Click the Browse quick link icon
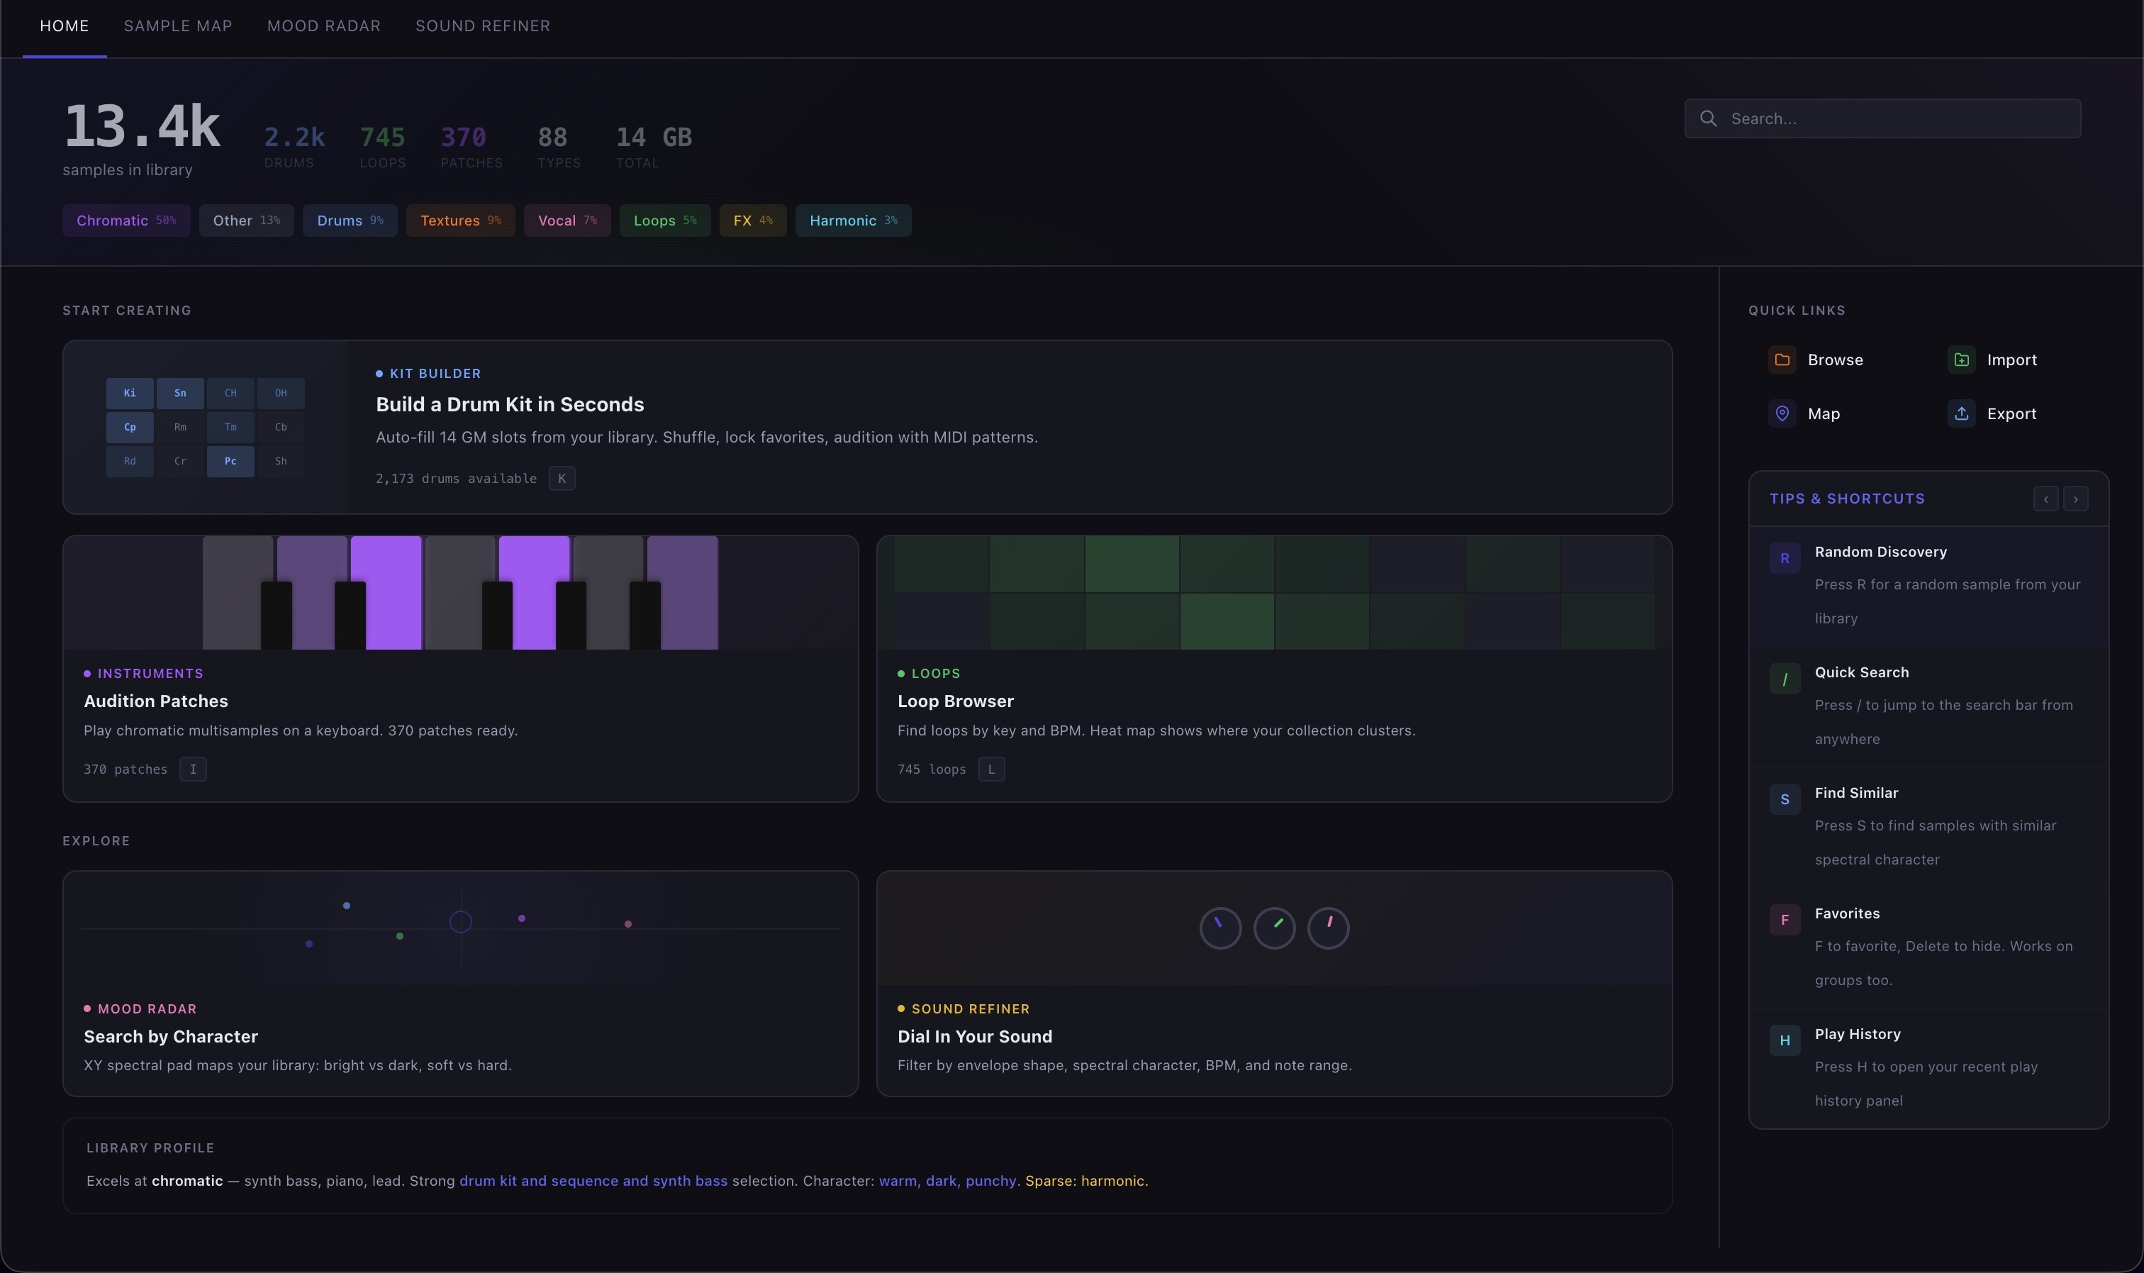The image size is (2144, 1273). tap(1782, 360)
